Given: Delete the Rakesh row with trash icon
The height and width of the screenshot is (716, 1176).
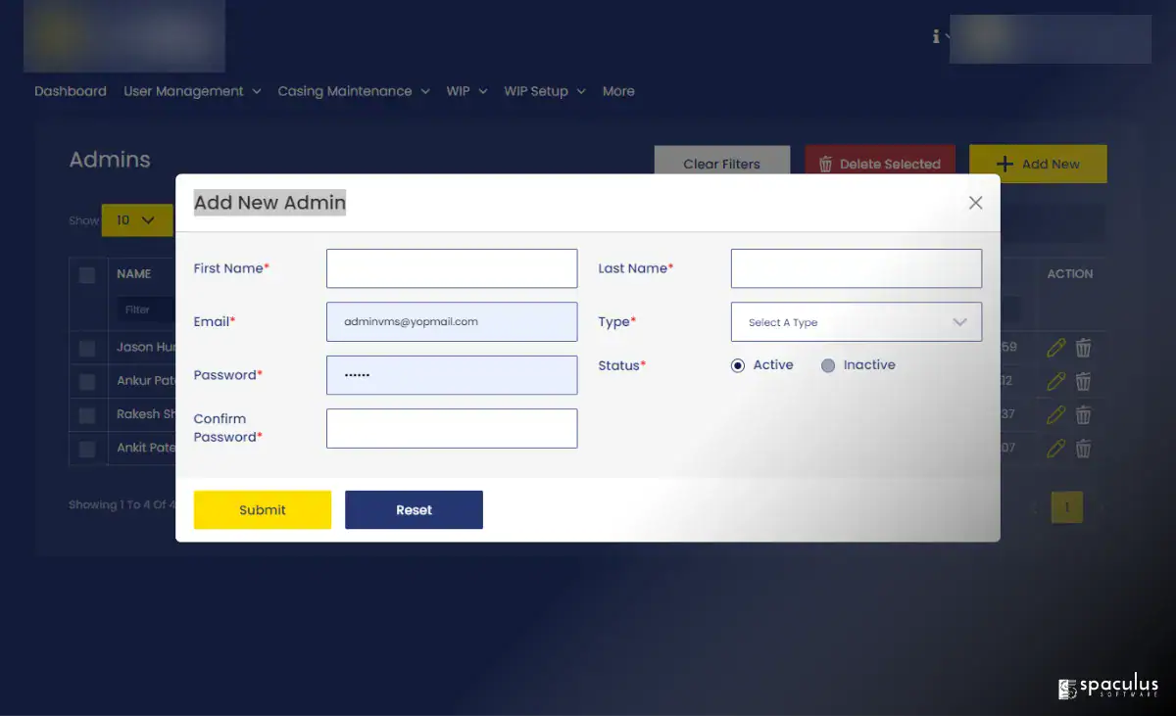Looking at the screenshot, I should (1083, 414).
